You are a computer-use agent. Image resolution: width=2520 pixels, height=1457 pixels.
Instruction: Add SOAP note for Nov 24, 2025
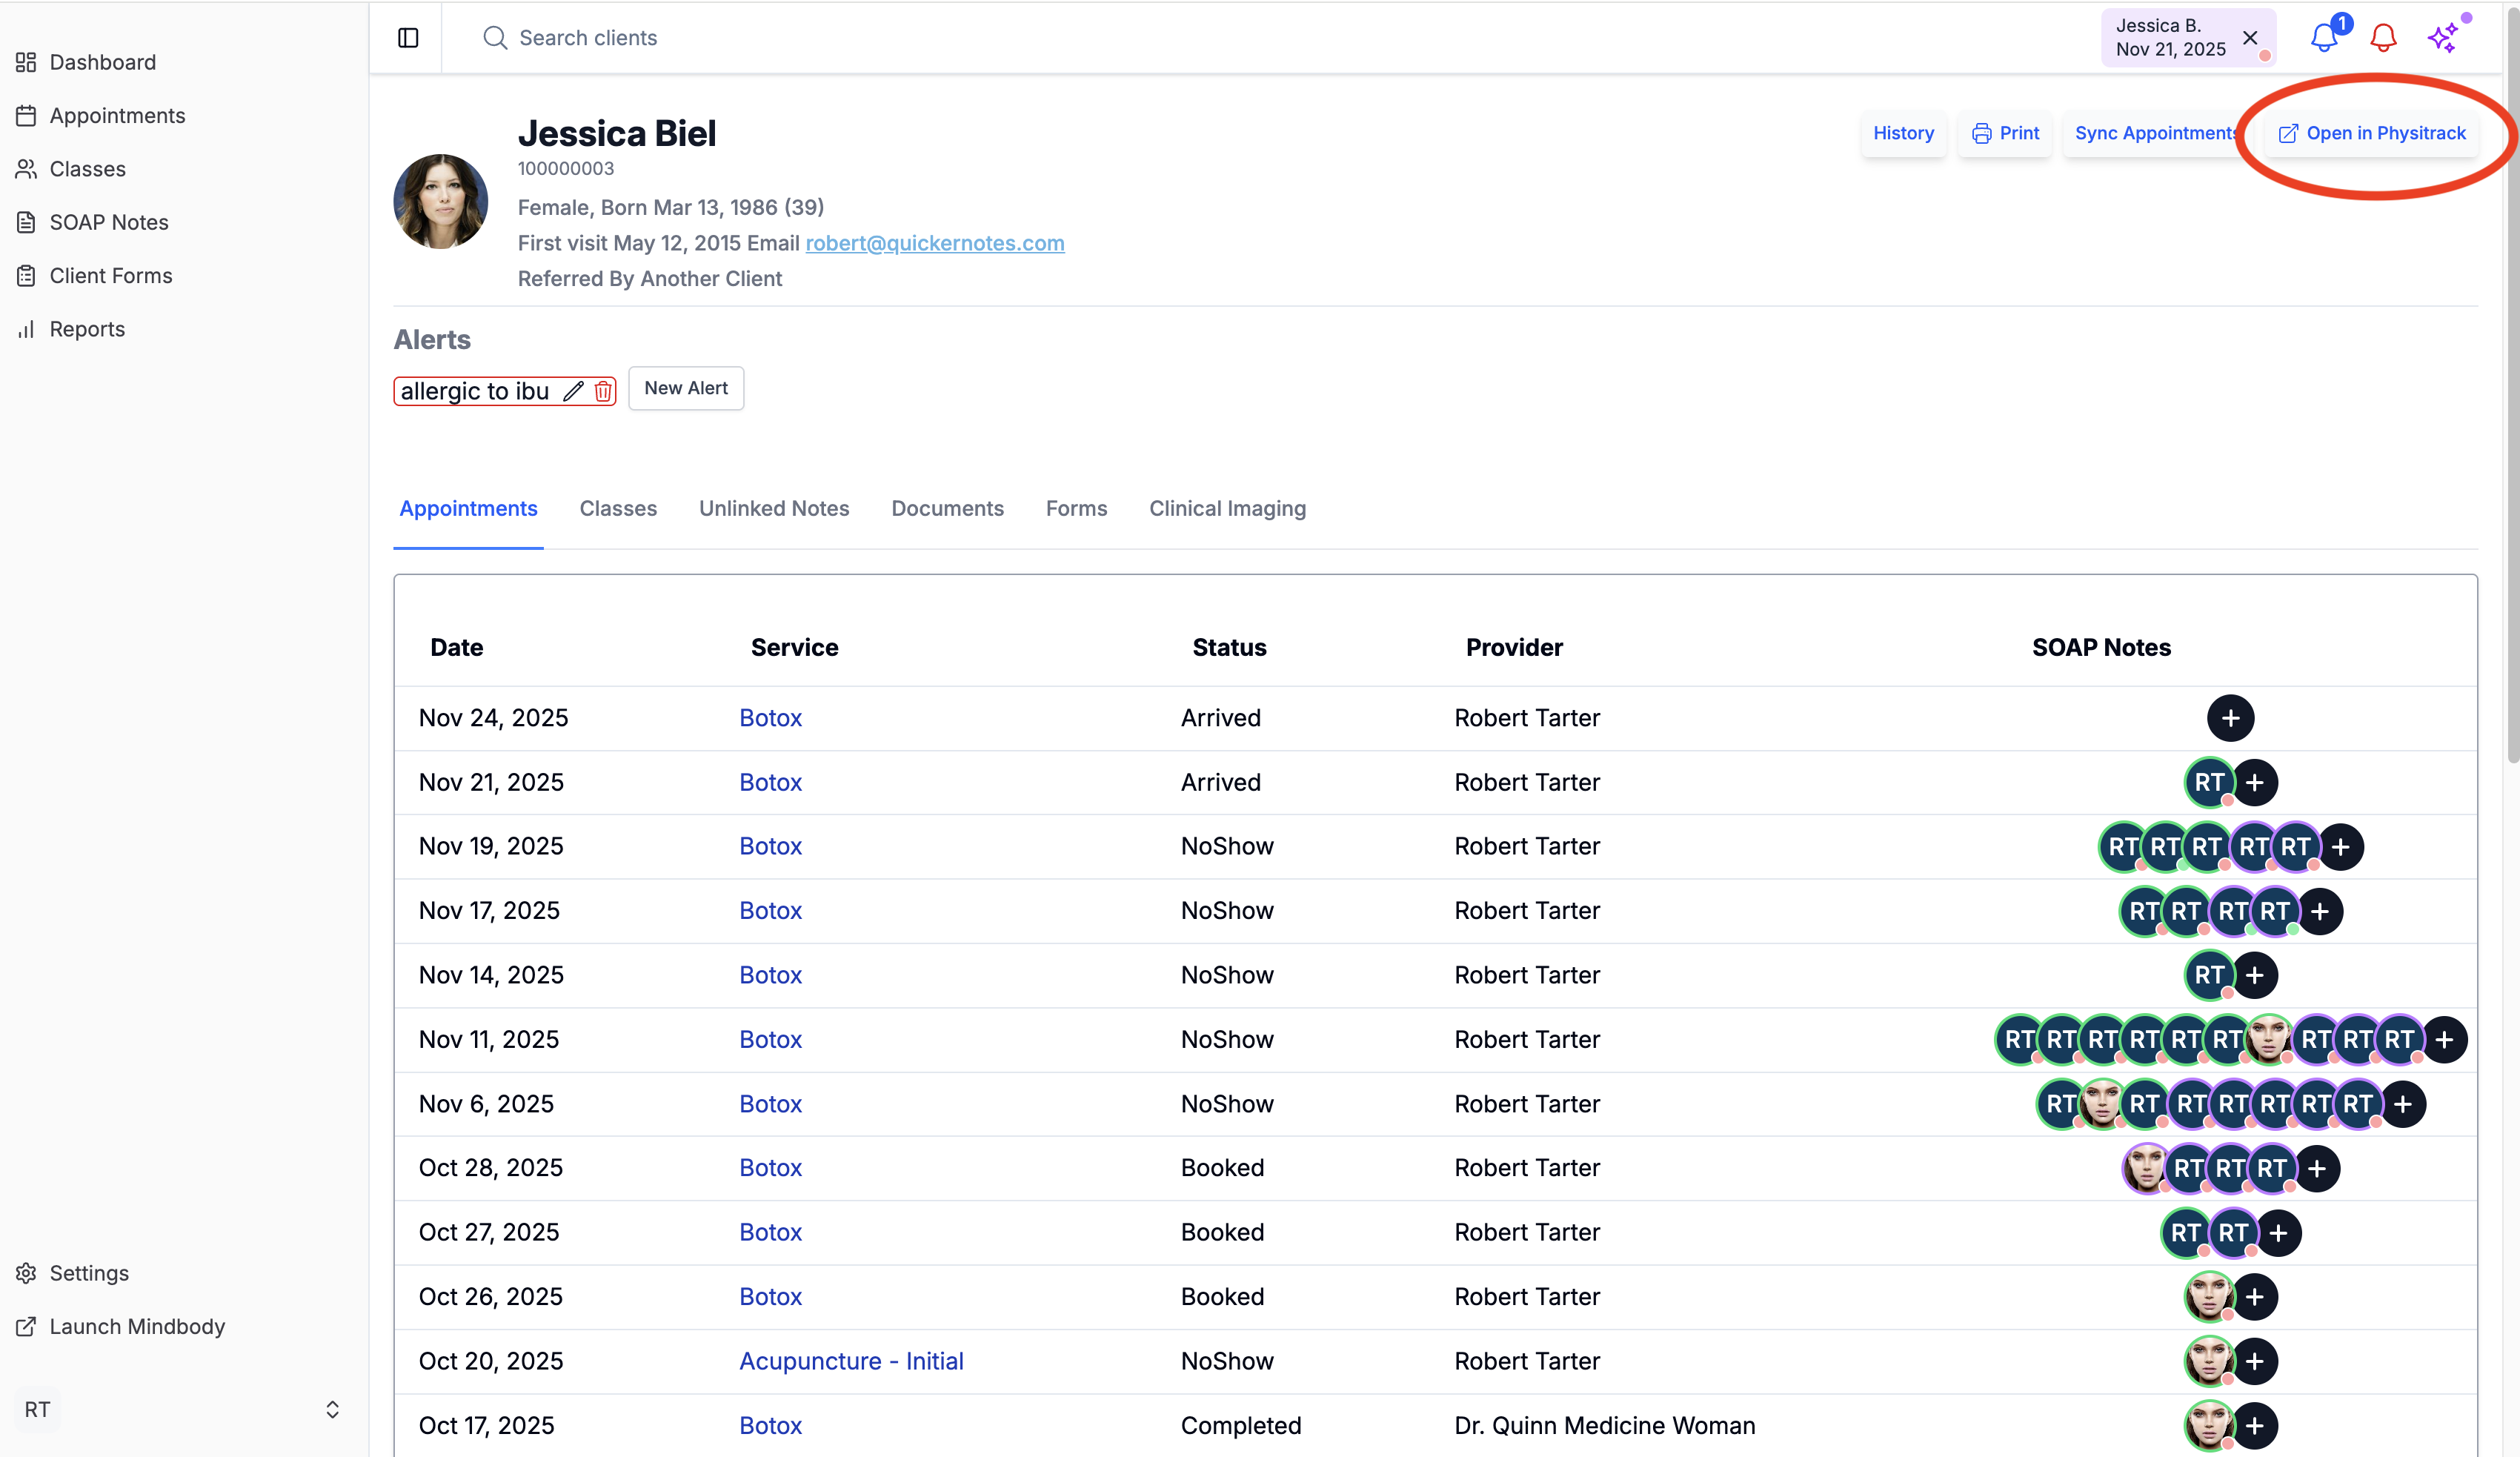[2230, 718]
